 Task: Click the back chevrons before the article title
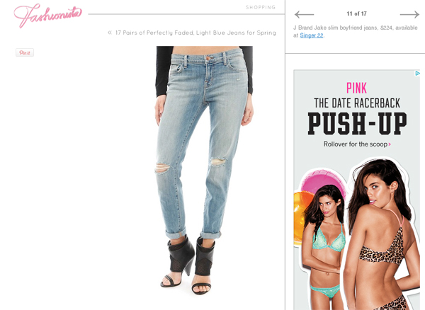point(110,33)
